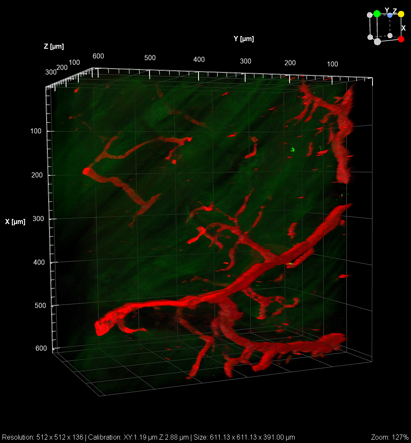This screenshot has height=443, width=411.
Task: Select the gray node adjacent to the green node
Action: pos(370,14)
